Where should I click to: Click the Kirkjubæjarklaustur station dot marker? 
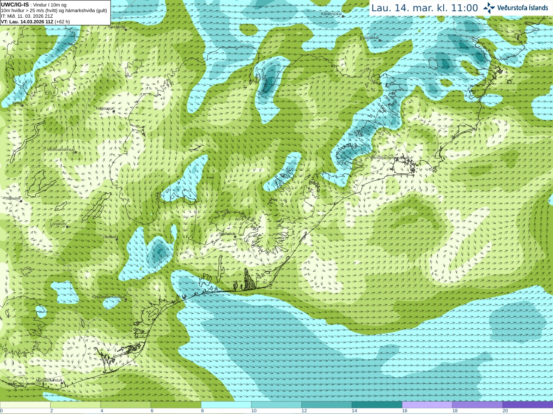tap(126, 299)
